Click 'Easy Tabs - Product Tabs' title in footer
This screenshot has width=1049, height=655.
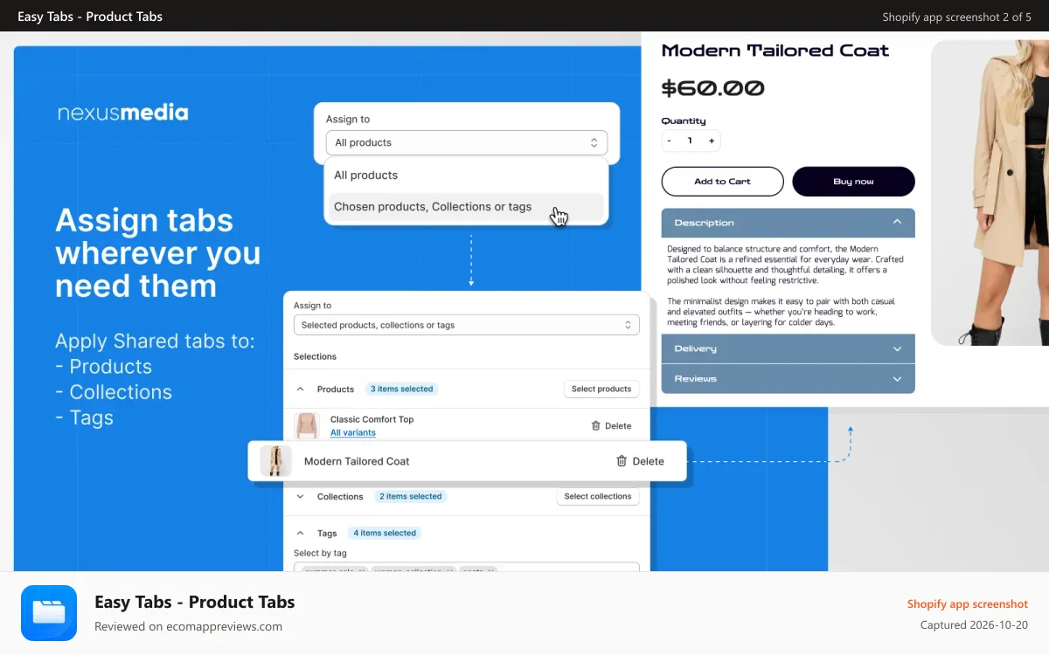click(x=195, y=602)
